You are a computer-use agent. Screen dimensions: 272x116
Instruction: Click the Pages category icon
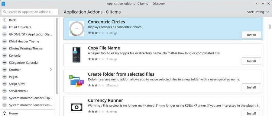click(x=5, y=77)
